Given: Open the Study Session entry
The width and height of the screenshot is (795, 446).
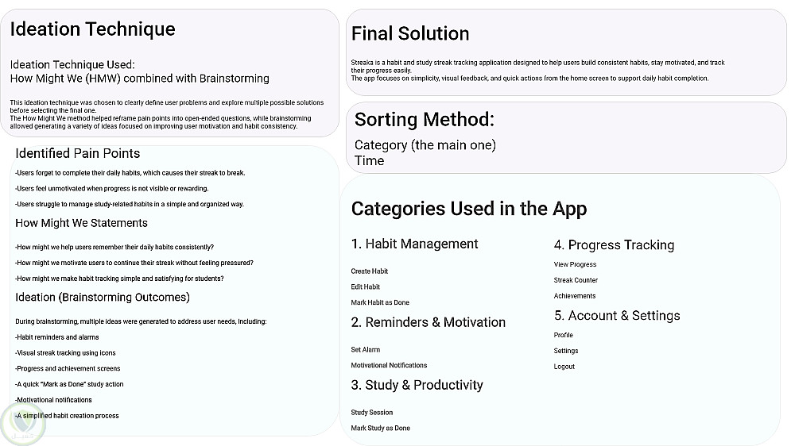Looking at the screenshot, I should tap(372, 413).
